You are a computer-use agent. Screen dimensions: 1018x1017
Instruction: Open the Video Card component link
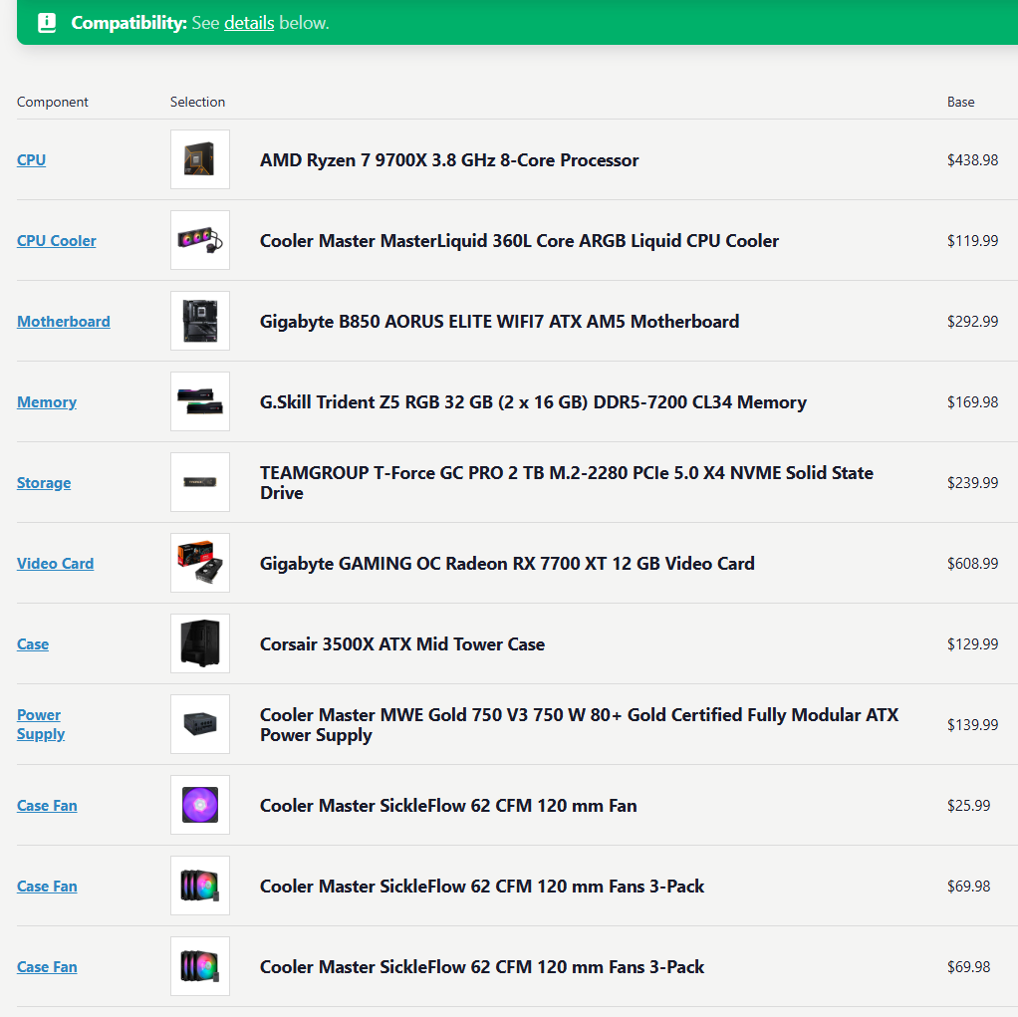click(x=55, y=563)
